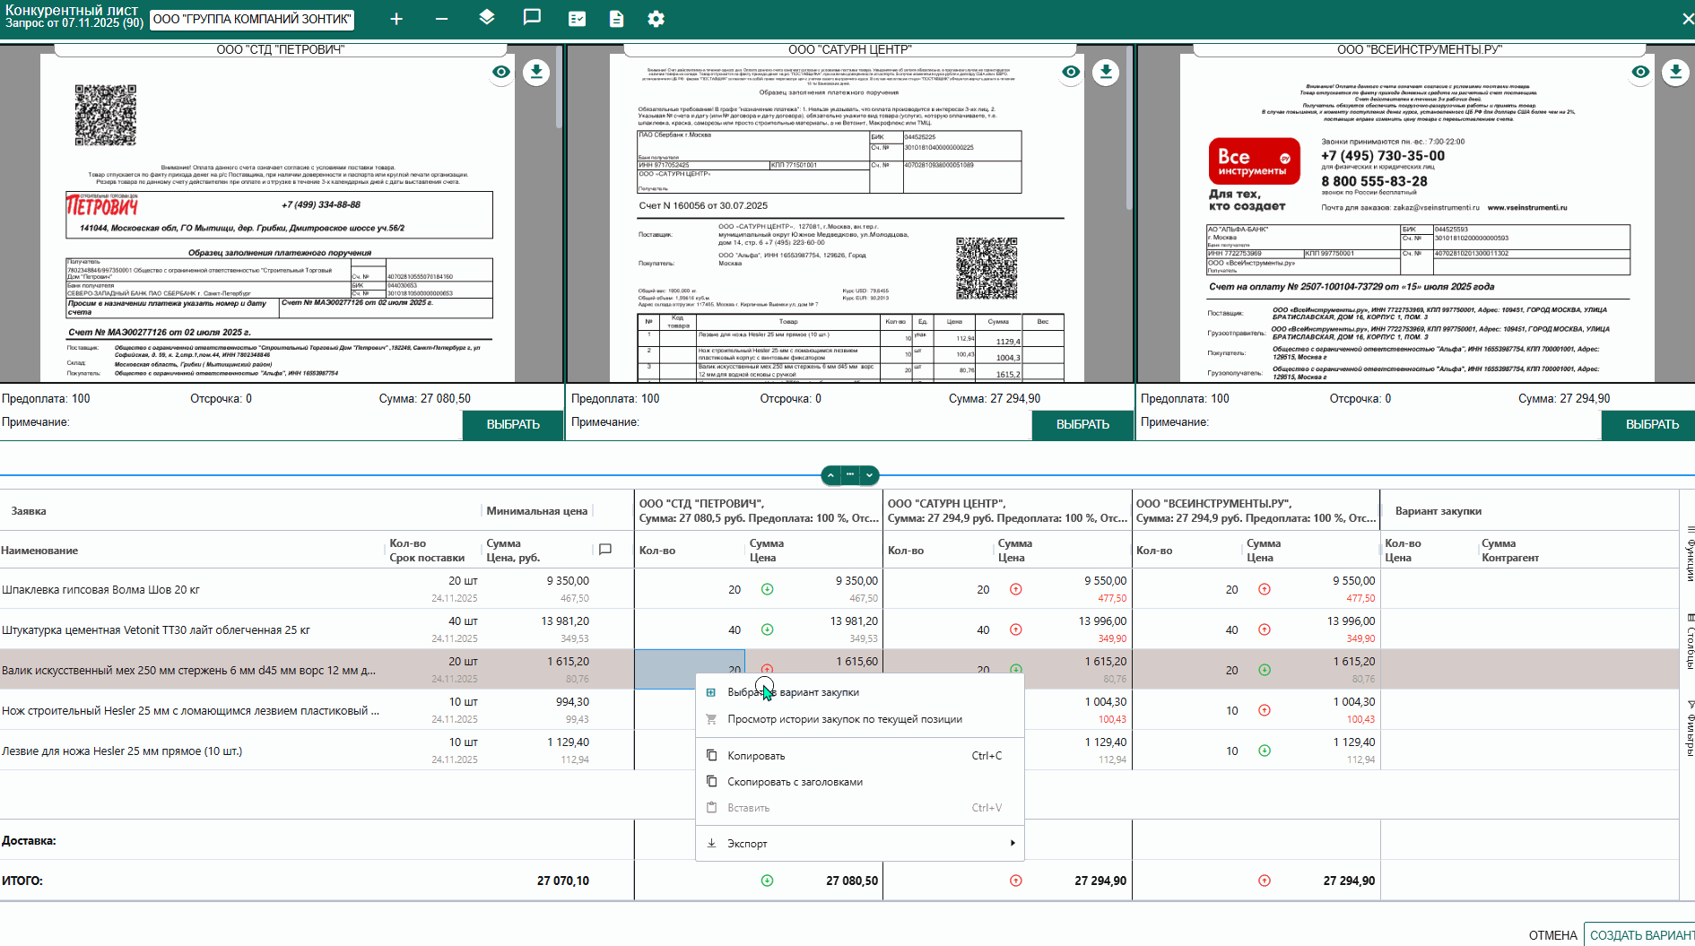Open the comments speech-bubble icon in the toolbar
Screen dimensions: 1695x946
(x=532, y=18)
